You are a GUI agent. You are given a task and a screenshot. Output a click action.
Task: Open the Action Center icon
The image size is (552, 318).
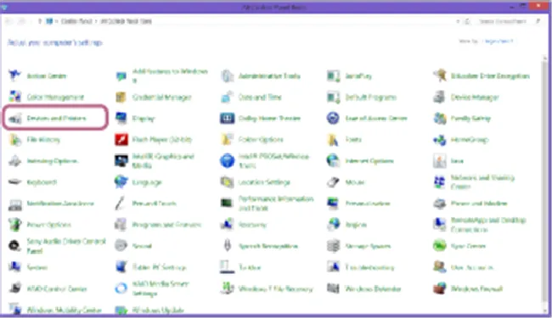[14, 75]
